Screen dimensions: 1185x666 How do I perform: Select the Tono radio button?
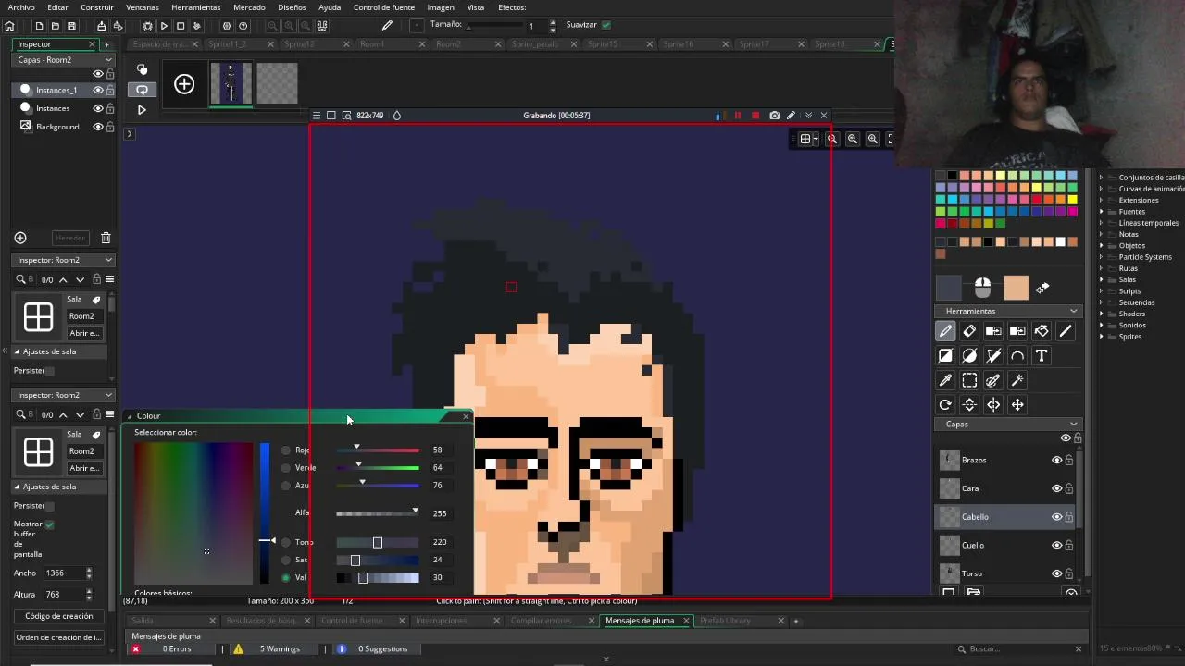285,542
